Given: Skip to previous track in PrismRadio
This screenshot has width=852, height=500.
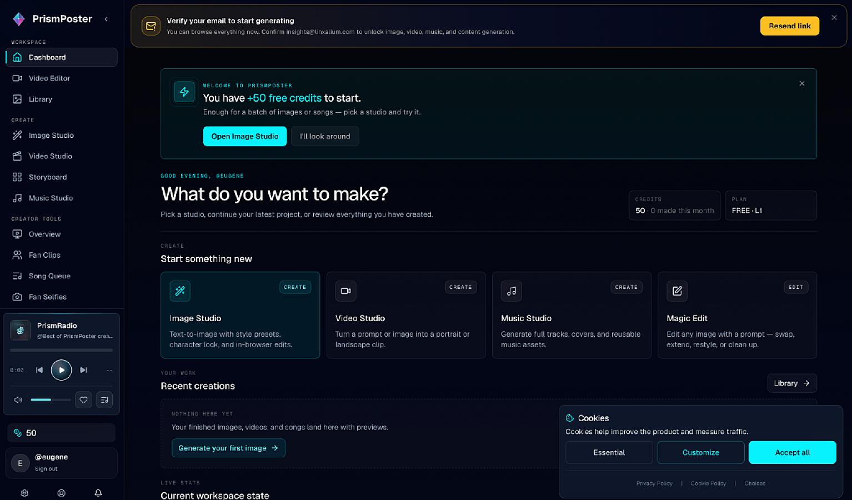Looking at the screenshot, I should [39, 370].
